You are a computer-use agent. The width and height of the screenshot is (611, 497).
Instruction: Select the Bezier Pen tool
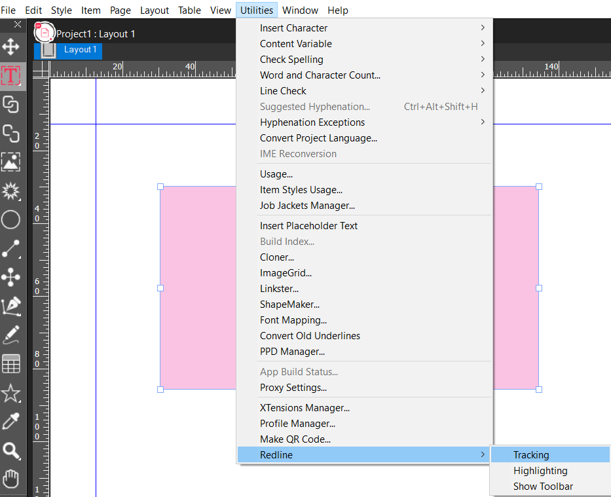tap(11, 306)
